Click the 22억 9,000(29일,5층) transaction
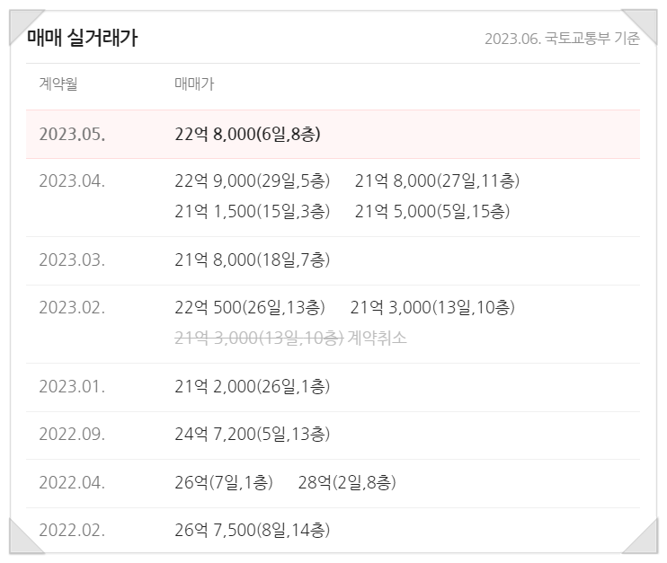Image resolution: width=667 pixels, height=563 pixels. (x=252, y=181)
